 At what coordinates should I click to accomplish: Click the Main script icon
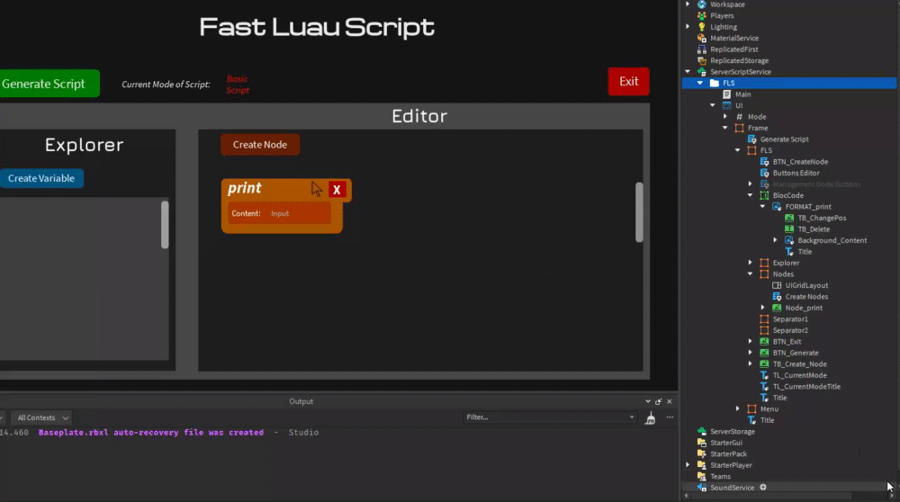pyautogui.click(x=726, y=94)
